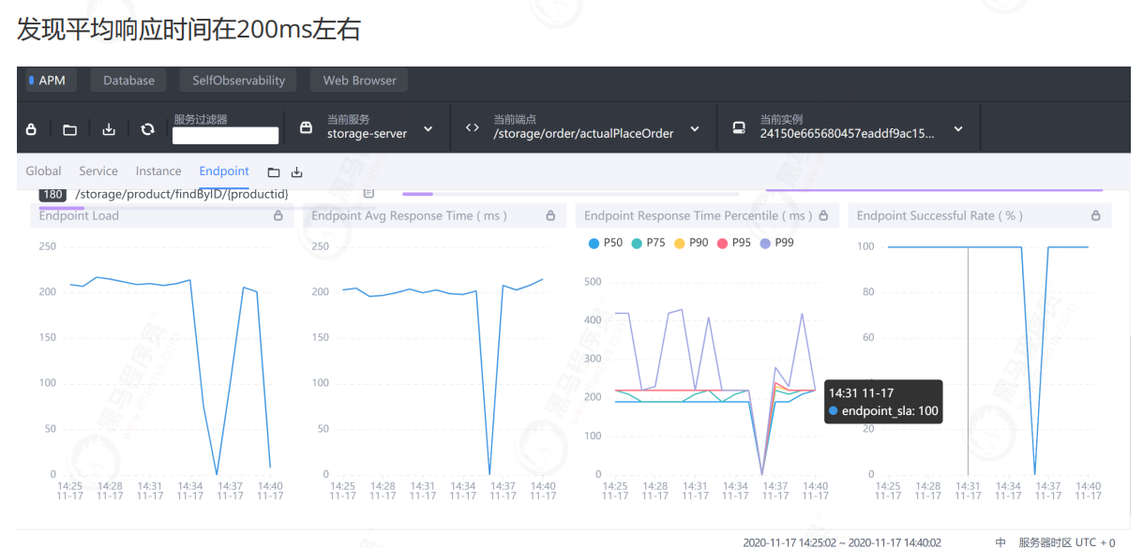Switch to the Database tab
Image resolution: width=1143 pixels, height=548 pixels.
pyautogui.click(x=129, y=81)
